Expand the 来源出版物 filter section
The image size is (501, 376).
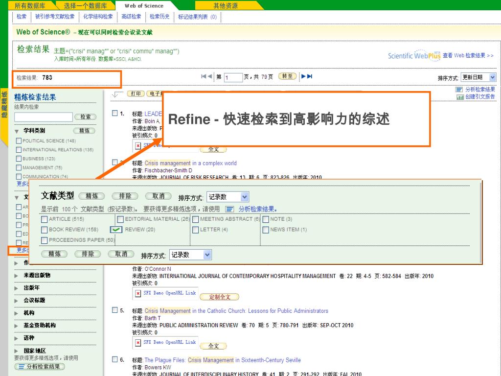16,276
